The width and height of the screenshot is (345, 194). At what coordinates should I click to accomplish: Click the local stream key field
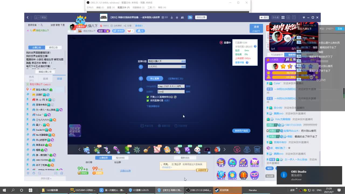[x=171, y=92]
